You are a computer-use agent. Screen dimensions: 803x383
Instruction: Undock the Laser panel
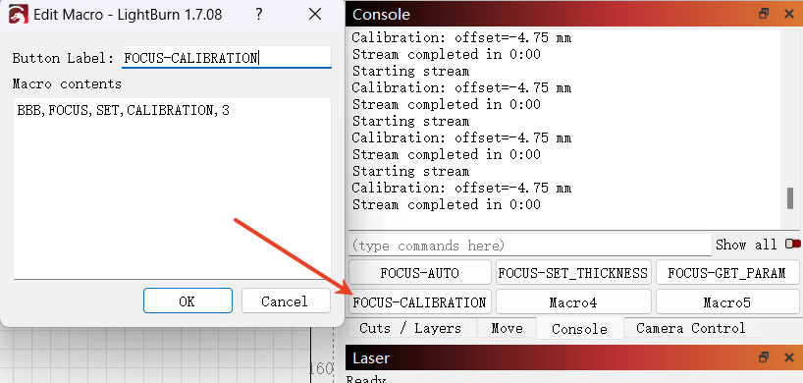tap(764, 357)
